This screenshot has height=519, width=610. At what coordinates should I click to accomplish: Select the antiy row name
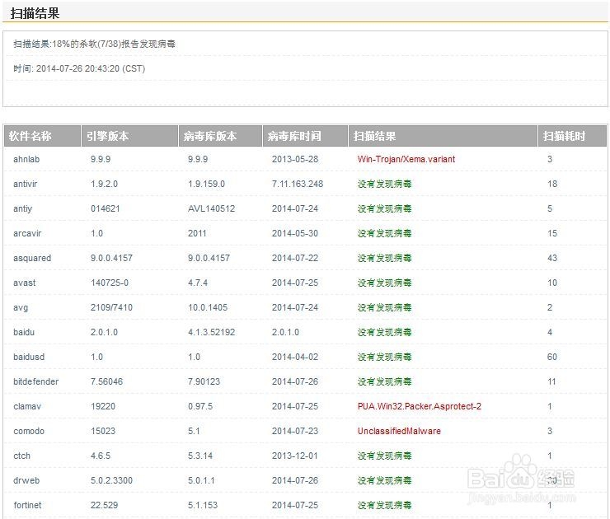[22, 208]
